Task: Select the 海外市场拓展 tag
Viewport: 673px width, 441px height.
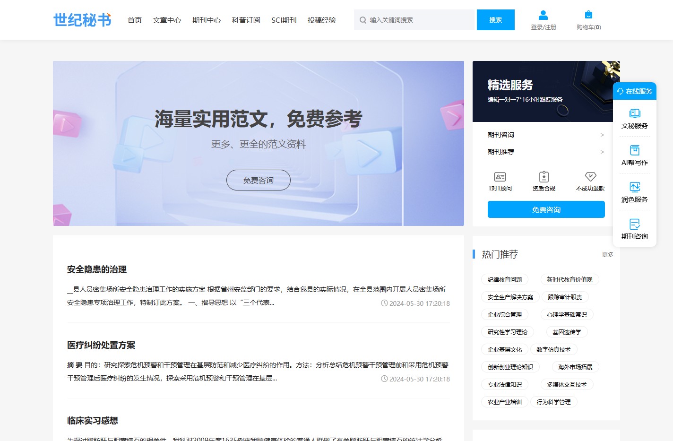Action: pos(575,367)
